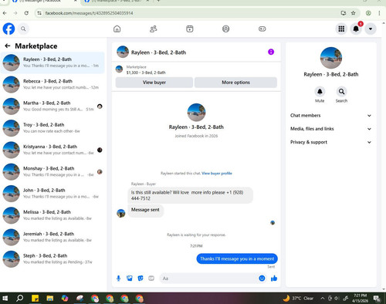
Task: Open the Gaming icon in top navigation
Action: tap(262, 29)
